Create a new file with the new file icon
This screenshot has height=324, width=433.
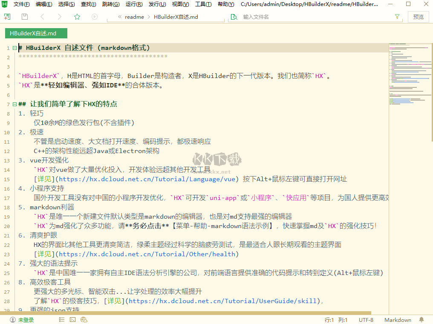point(7,16)
